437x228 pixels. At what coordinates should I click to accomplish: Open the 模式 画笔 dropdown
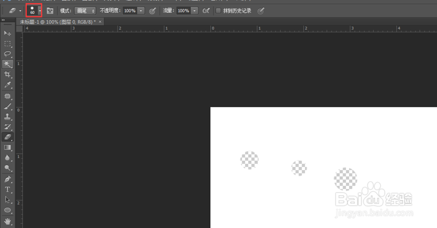point(85,10)
